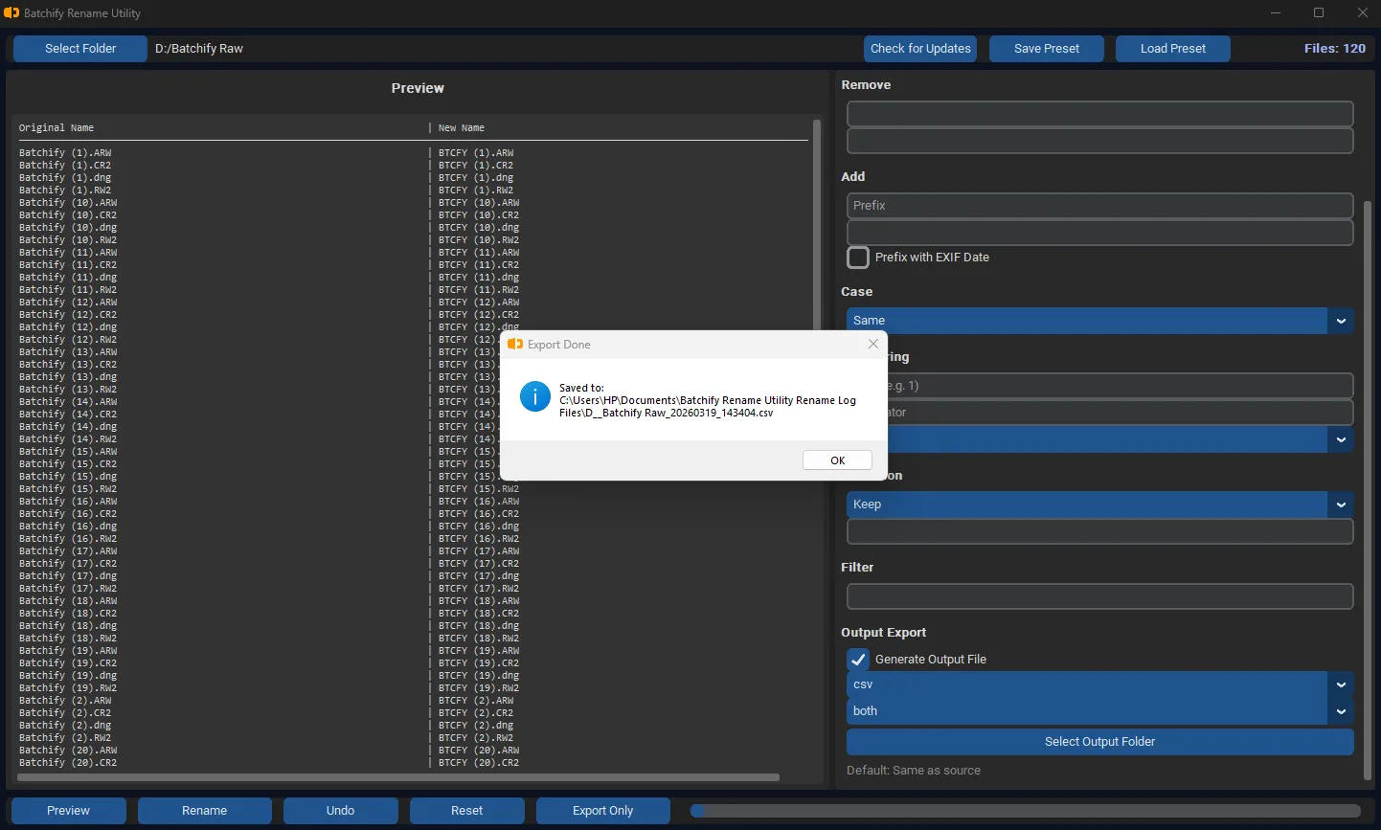Screen dimensions: 1381x830
Task: Run the Rename operation
Action: point(204,810)
